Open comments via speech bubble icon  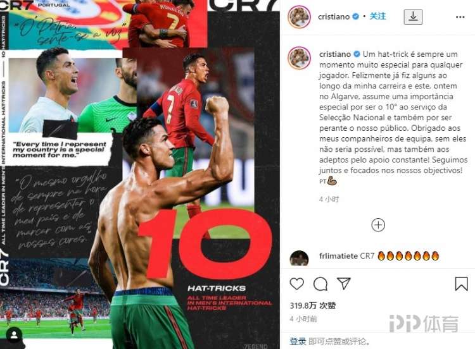320,284
